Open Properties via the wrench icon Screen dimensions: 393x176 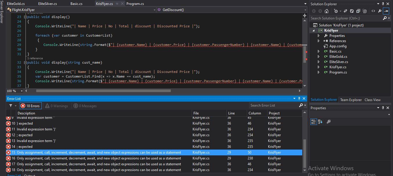point(380,11)
